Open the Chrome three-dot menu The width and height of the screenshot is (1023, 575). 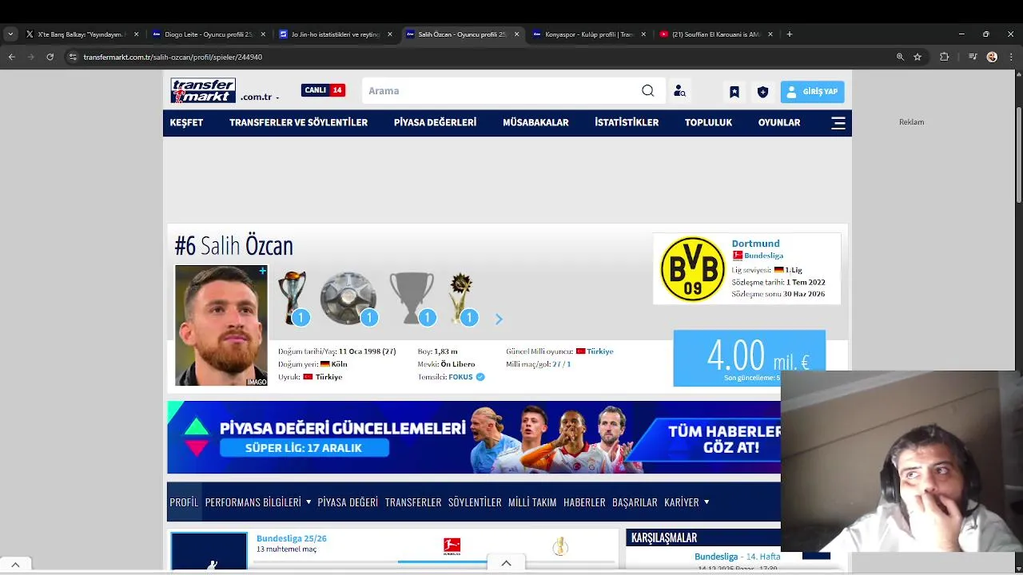pyautogui.click(x=1011, y=57)
